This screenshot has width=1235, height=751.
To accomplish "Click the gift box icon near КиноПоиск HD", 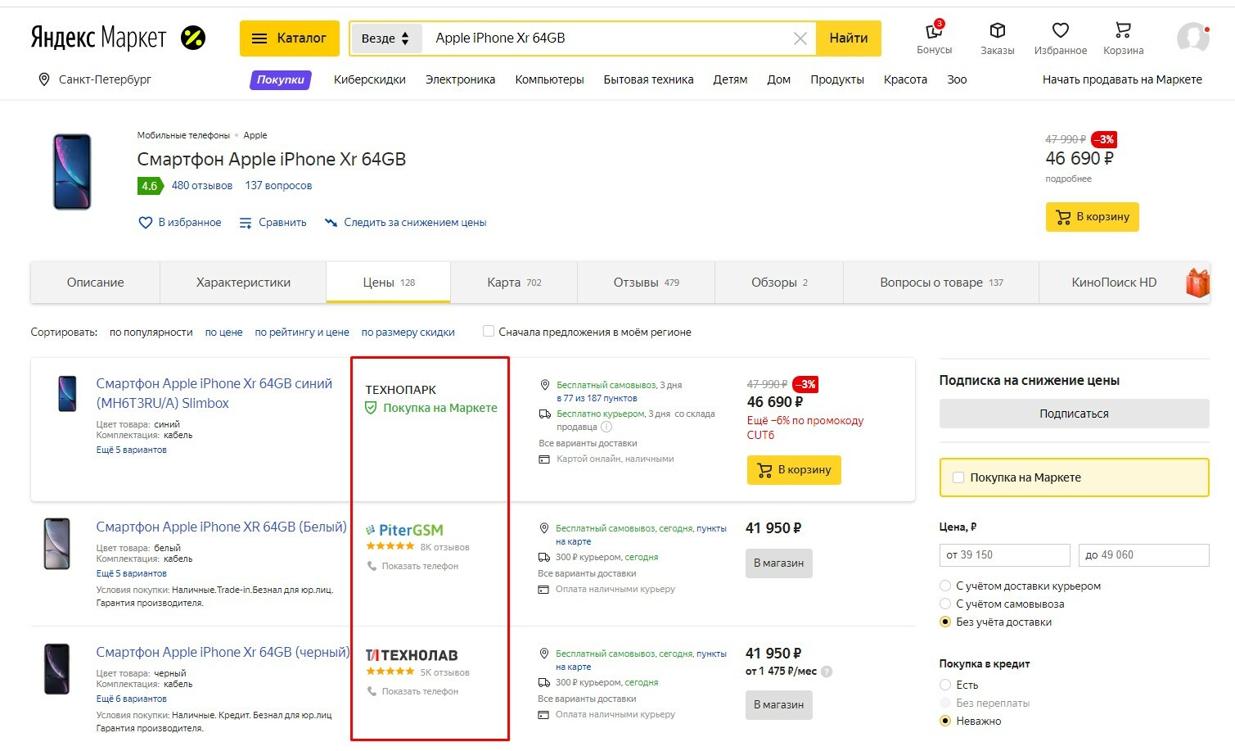I will tap(1197, 283).
